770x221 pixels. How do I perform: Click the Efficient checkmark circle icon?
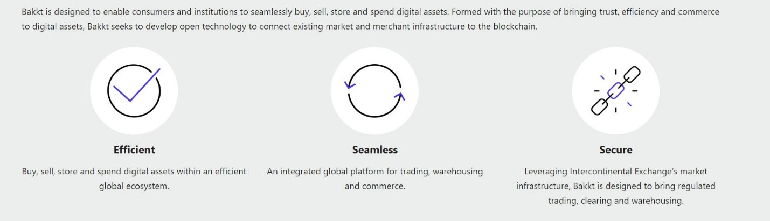tap(134, 90)
